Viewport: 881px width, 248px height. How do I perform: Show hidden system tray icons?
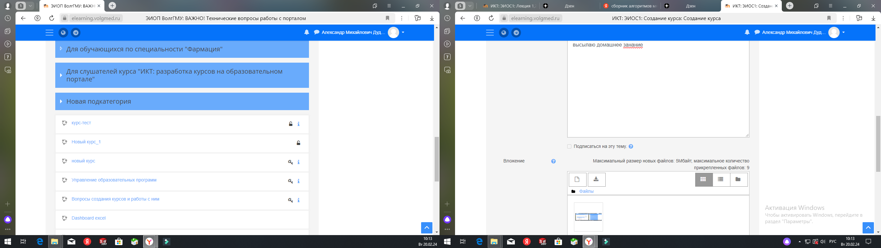coord(800,242)
